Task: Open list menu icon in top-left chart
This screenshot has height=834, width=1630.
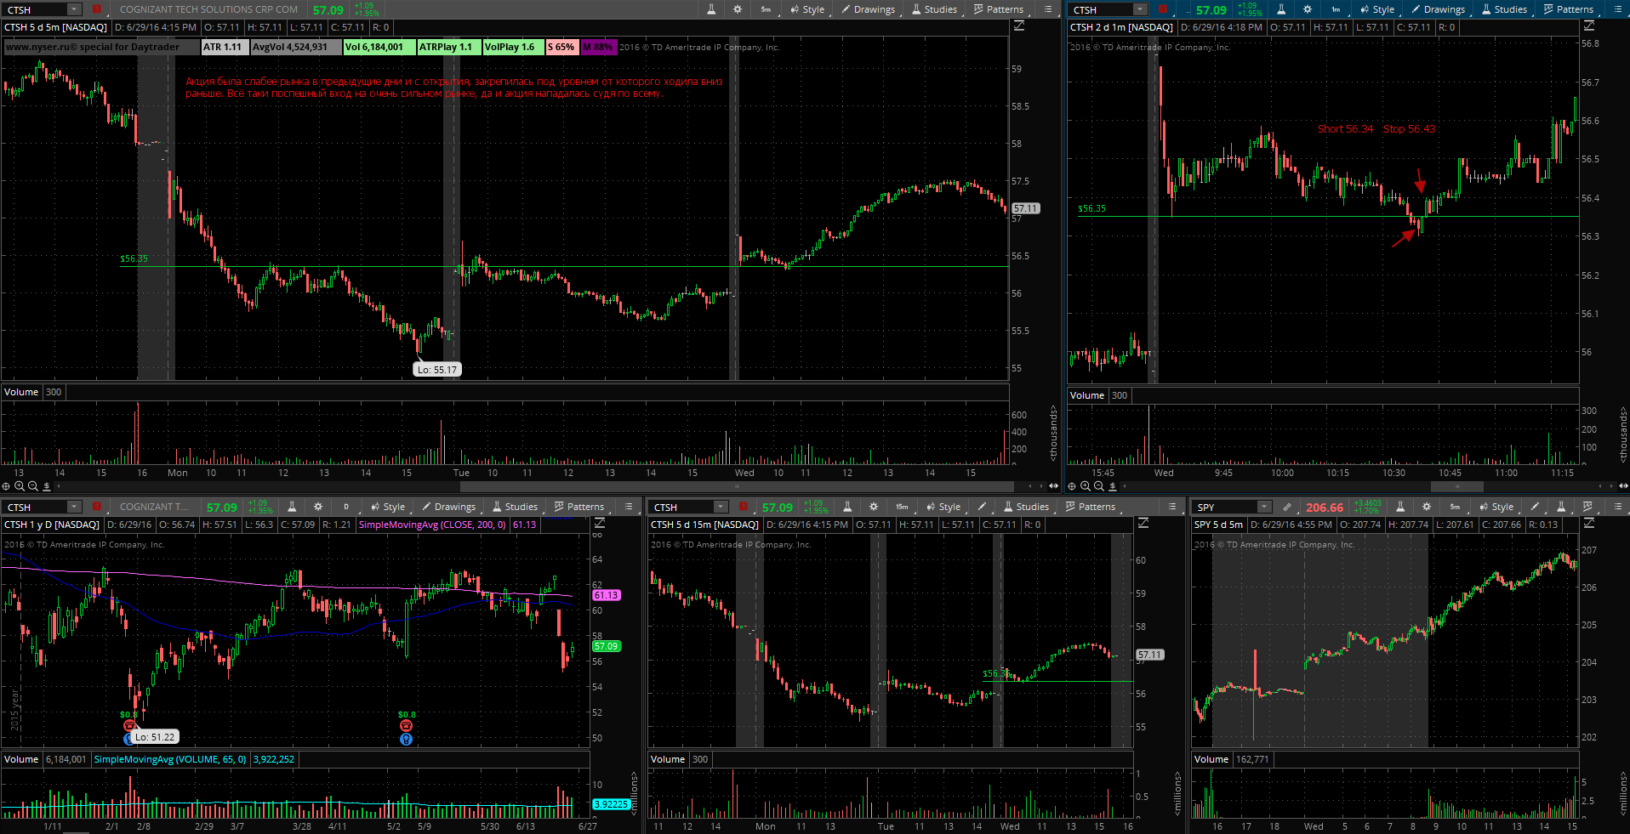Action: point(1047,9)
